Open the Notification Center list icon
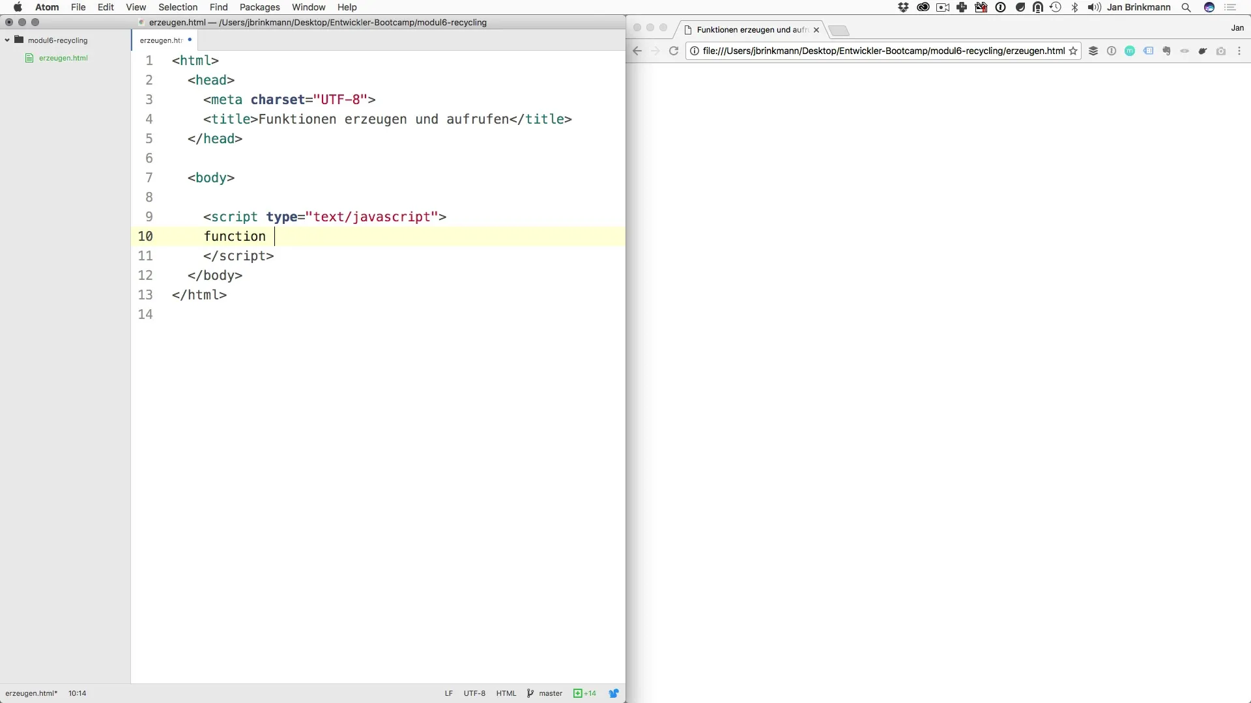The height and width of the screenshot is (703, 1251). pos(1230,7)
